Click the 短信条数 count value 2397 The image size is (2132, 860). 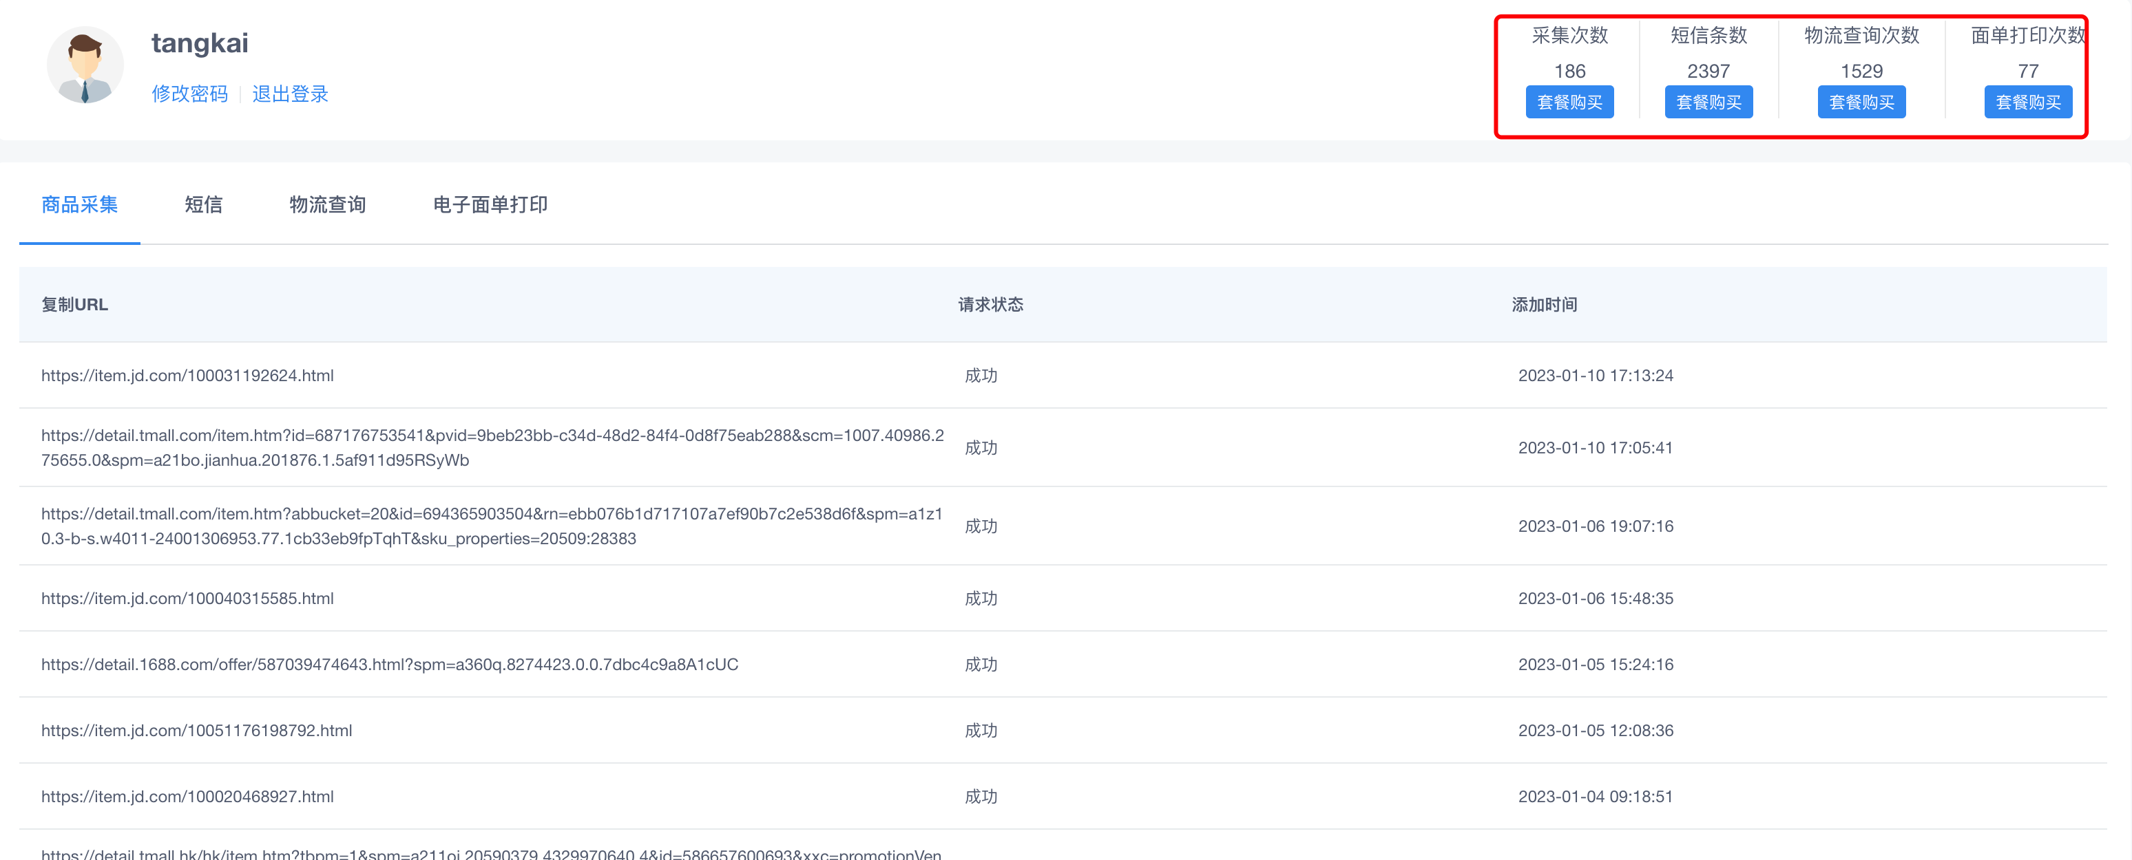[1708, 71]
